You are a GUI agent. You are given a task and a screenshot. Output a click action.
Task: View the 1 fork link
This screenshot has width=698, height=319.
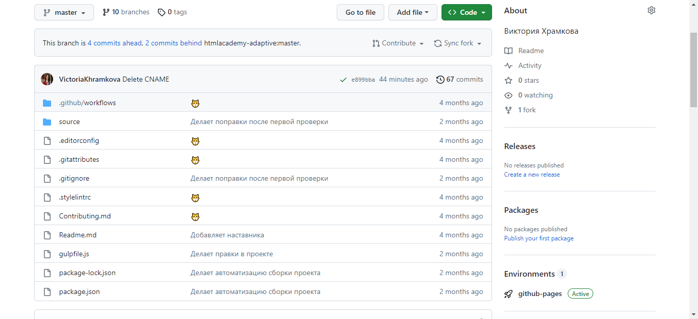[520, 110]
